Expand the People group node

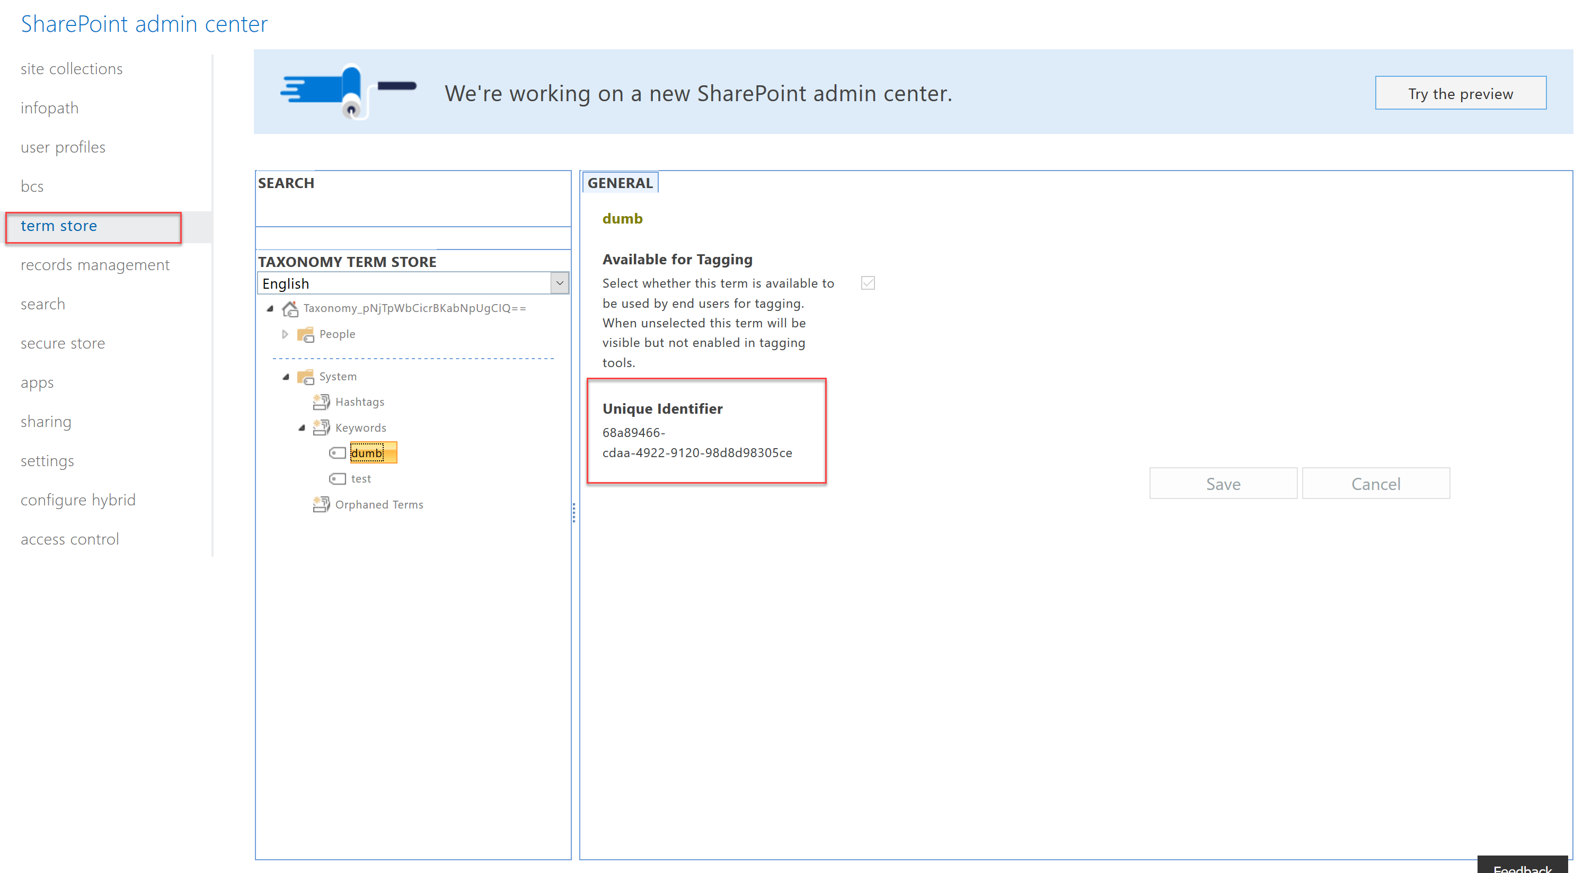[x=285, y=334]
